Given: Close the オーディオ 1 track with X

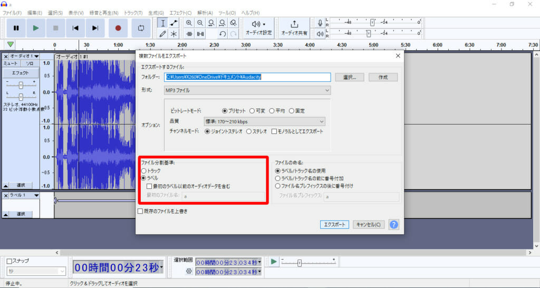Looking at the screenshot, I should click(x=5, y=56).
